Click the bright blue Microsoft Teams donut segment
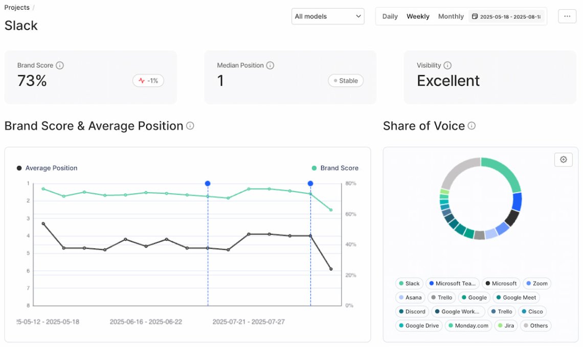 click(517, 201)
